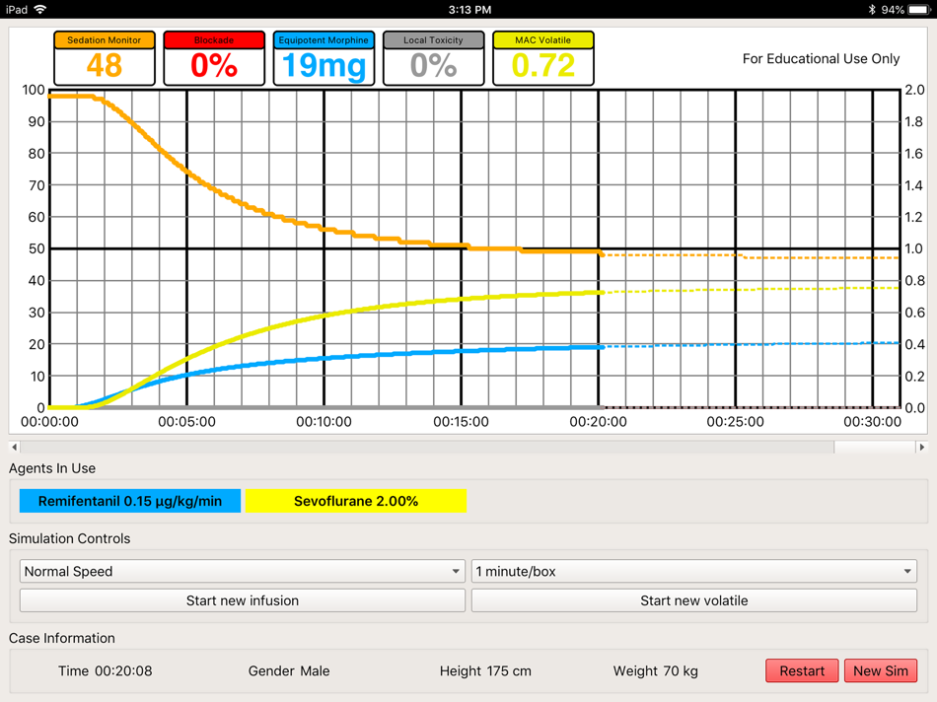937x702 pixels.
Task: Click the New Sim button
Action: tap(881, 670)
